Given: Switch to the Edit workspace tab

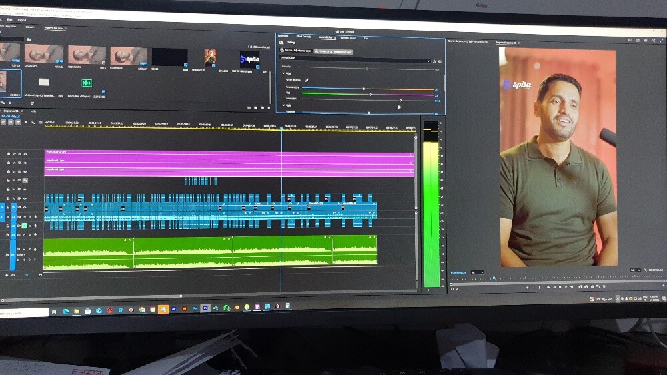Looking at the screenshot, I should click(x=9, y=19).
